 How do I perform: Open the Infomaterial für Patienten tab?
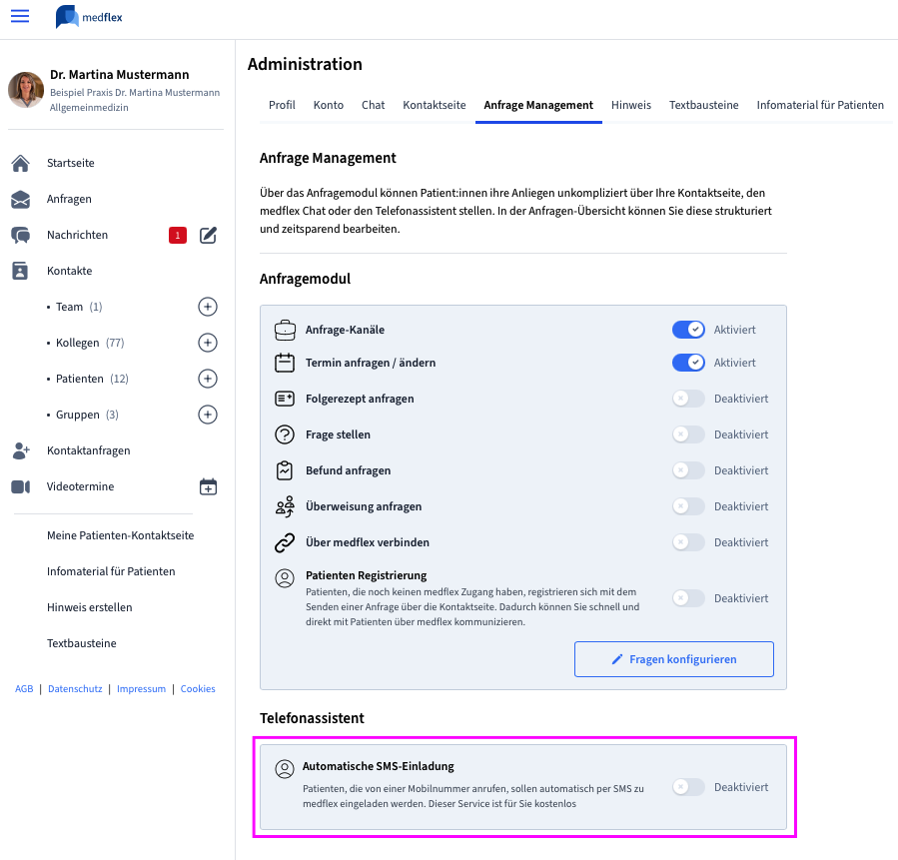click(820, 105)
